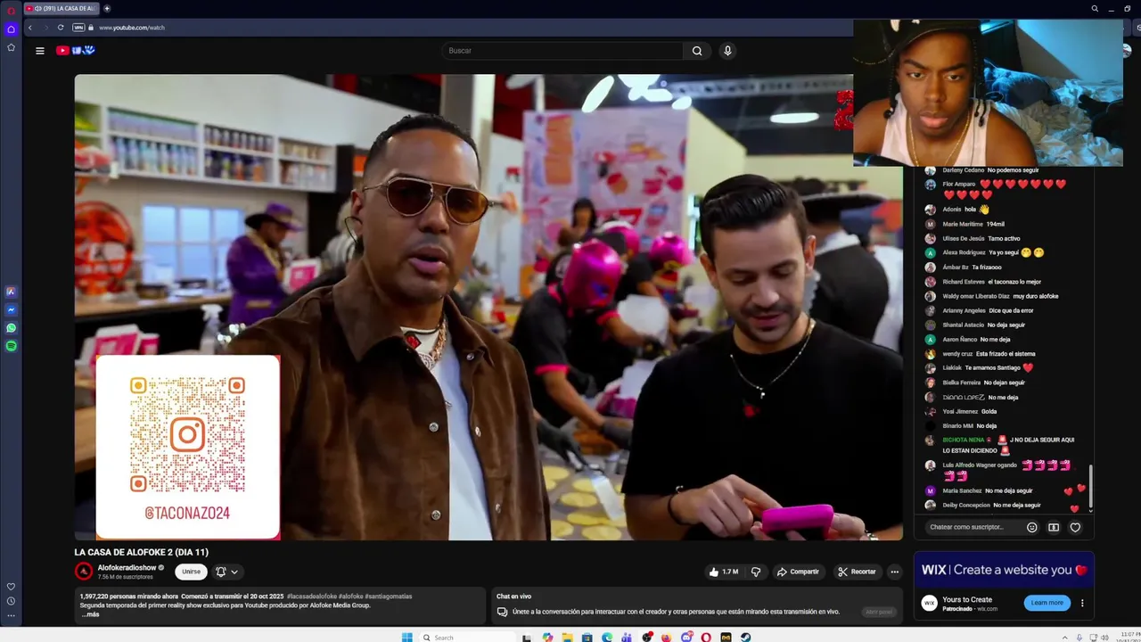Click the Chat en vivo heading
Image resolution: width=1141 pixels, height=642 pixels.
pyautogui.click(x=513, y=596)
